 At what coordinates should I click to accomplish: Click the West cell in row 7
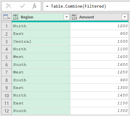[x=41, y=72]
